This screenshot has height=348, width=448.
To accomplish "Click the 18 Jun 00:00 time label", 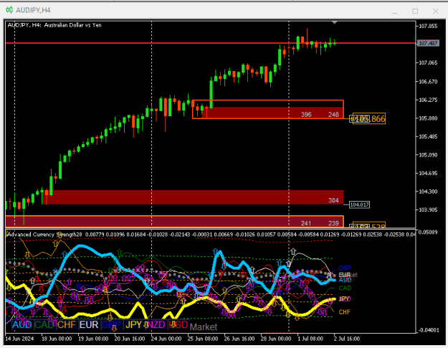I will 57,339.
